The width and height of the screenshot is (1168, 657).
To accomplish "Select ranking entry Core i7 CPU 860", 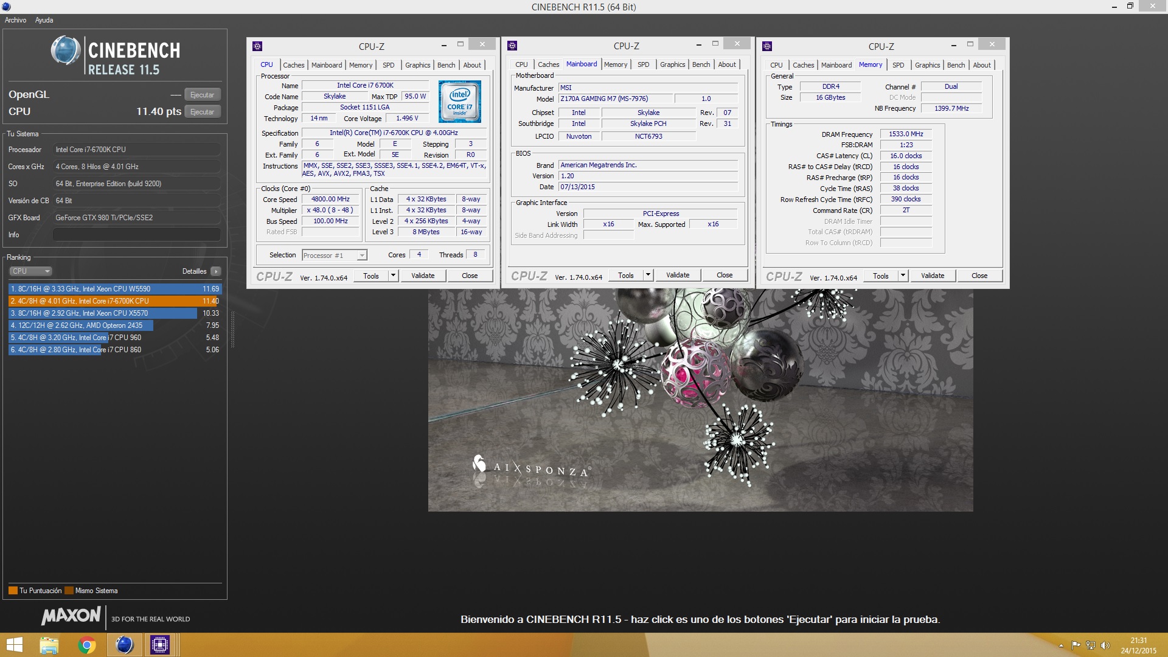I will tap(115, 350).
